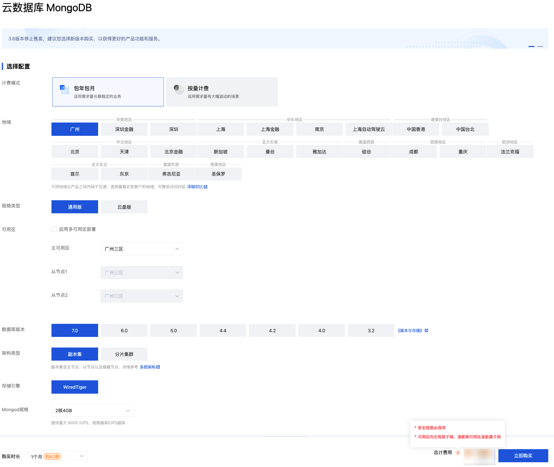Select 重庆 region
Viewport: 554px width, 467px height.
pyautogui.click(x=463, y=152)
